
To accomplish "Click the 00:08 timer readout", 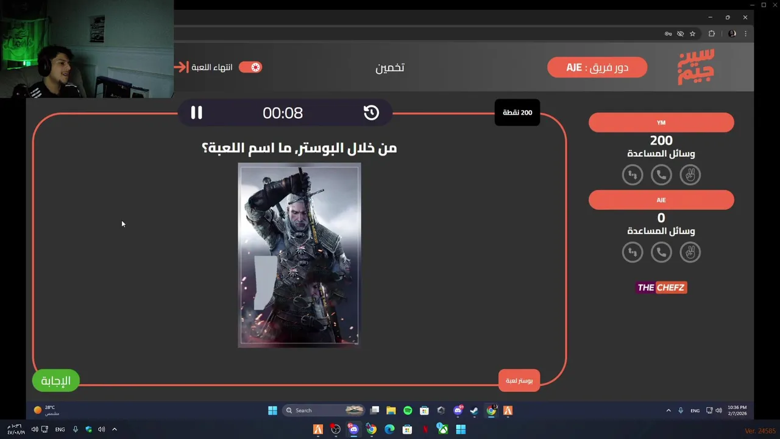I will pyautogui.click(x=283, y=113).
